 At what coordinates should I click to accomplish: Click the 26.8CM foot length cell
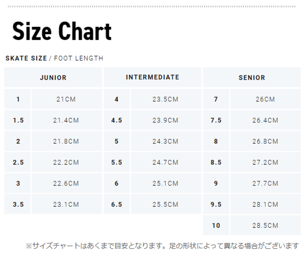click(x=266, y=141)
